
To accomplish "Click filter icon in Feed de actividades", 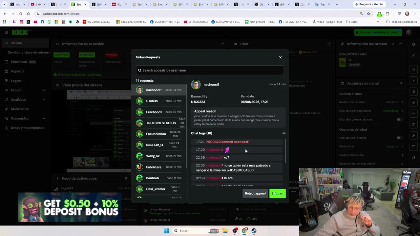I will (126, 178).
